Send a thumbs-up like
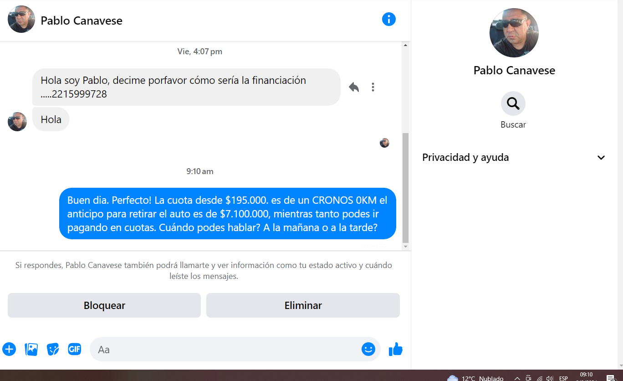Screen dimensions: 623x381 pos(395,350)
